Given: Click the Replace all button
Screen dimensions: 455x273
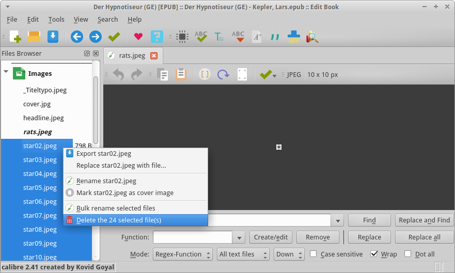Looking at the screenshot, I should [424, 237].
